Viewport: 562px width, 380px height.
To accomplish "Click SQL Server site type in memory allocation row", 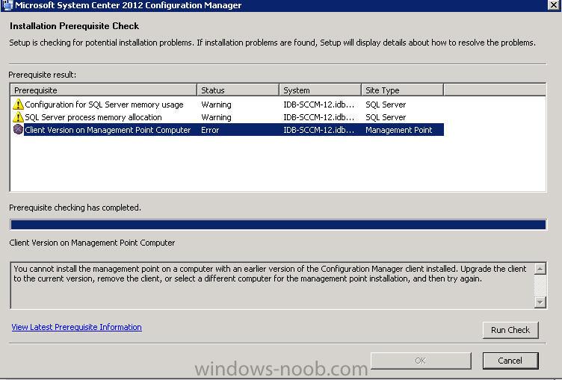I will pos(386,117).
